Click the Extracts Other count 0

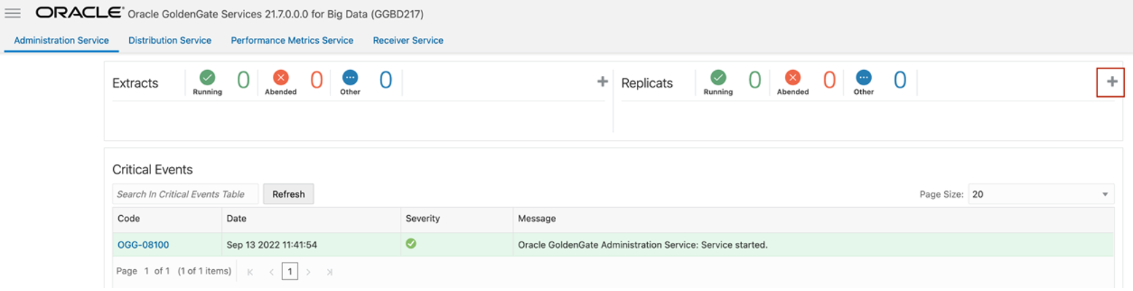pos(386,80)
